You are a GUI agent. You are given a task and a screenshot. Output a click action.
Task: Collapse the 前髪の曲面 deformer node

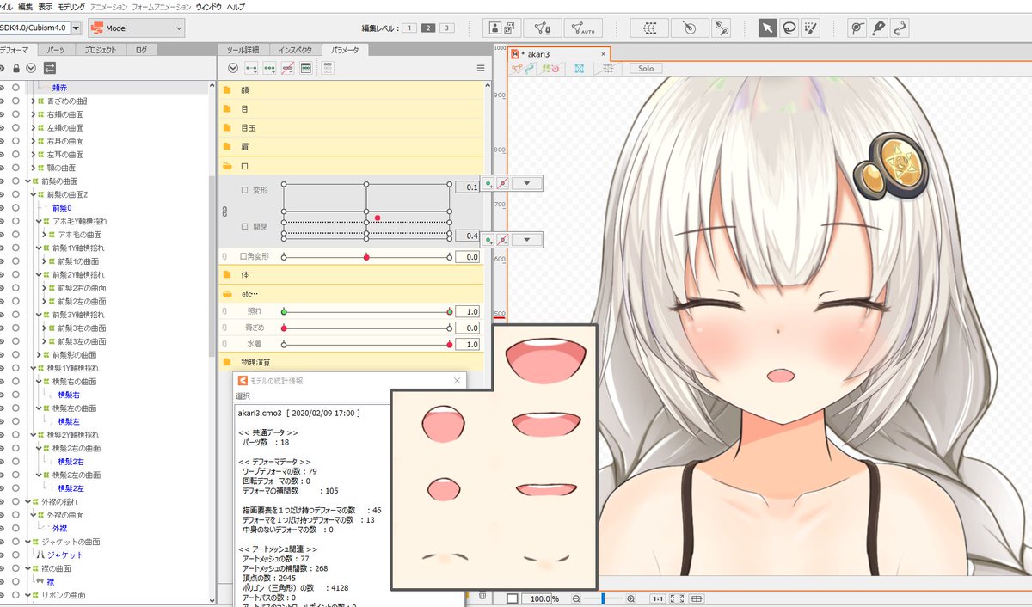click(x=28, y=181)
